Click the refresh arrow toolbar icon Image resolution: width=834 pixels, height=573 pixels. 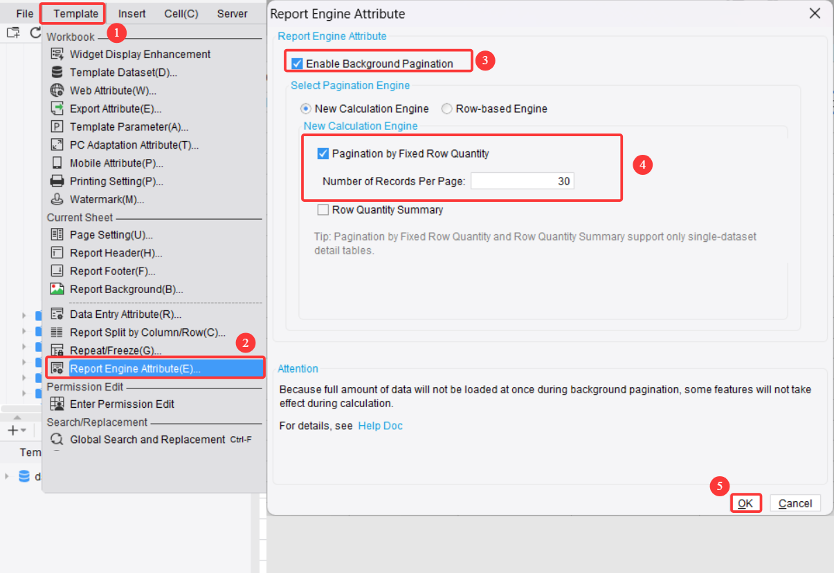click(x=35, y=32)
